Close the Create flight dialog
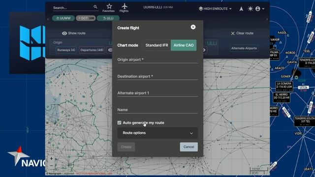This screenshot has height=177, width=315. point(193,27)
